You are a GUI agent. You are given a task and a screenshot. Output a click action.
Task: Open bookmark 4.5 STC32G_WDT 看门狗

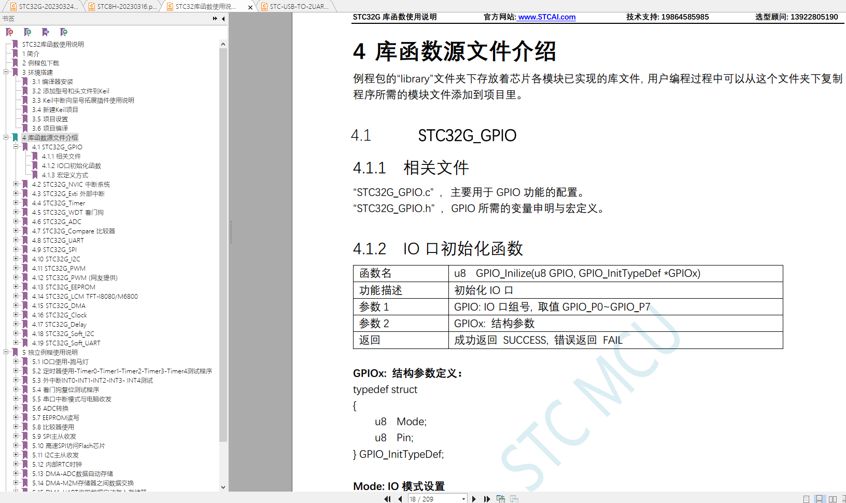(x=68, y=213)
